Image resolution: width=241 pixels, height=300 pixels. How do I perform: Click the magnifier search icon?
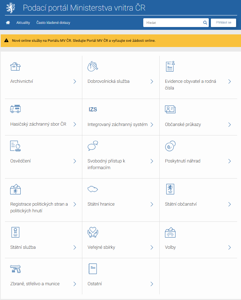(205, 23)
